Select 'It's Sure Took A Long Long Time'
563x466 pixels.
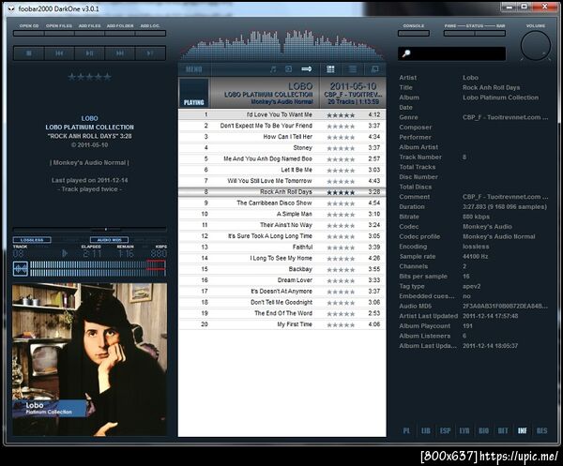(x=282, y=236)
